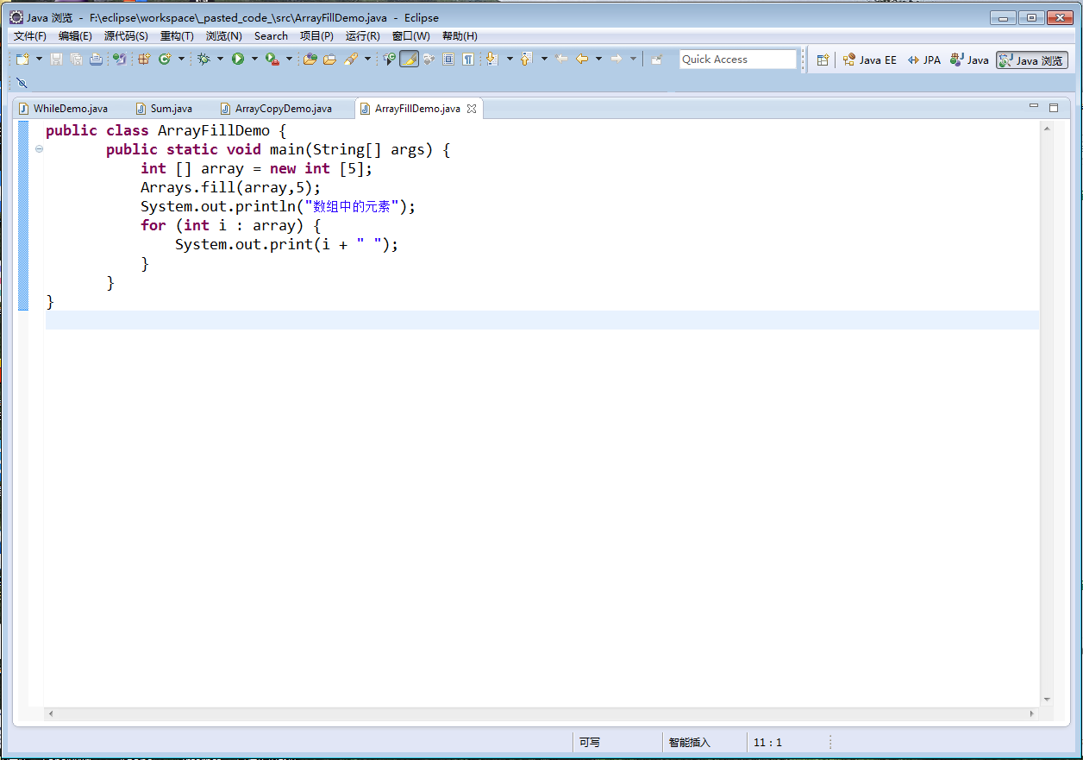
Task: Click the Print icon in toolbar
Action: (x=96, y=59)
